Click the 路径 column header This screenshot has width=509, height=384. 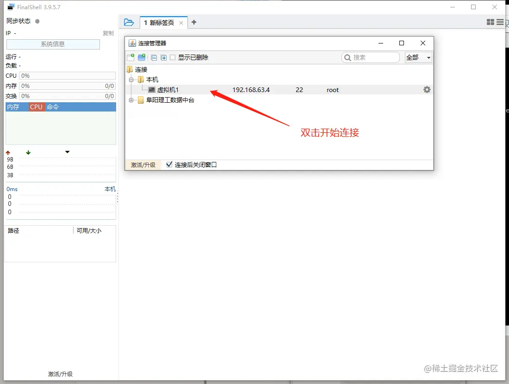coord(13,230)
